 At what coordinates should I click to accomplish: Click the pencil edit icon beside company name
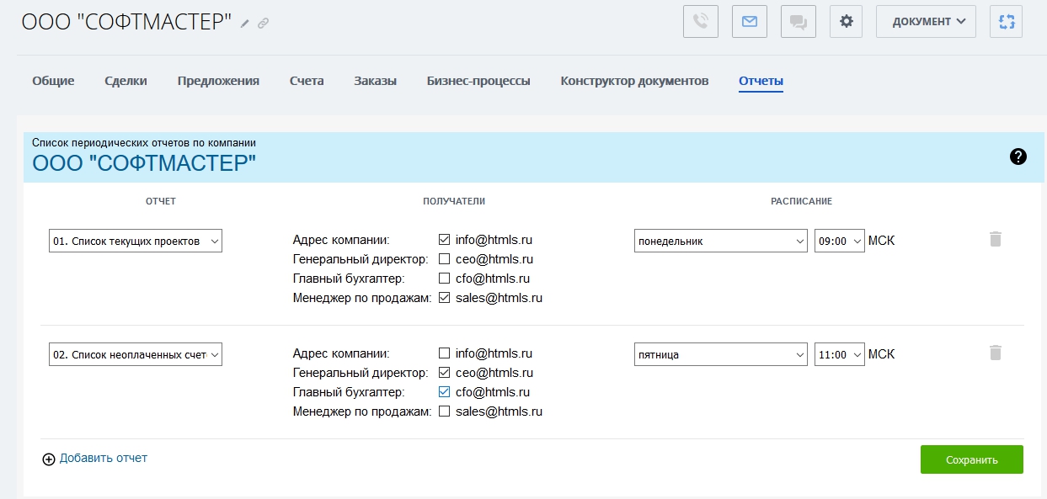(245, 24)
